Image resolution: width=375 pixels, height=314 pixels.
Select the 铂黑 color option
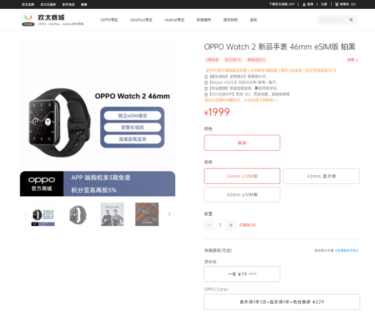tap(242, 143)
